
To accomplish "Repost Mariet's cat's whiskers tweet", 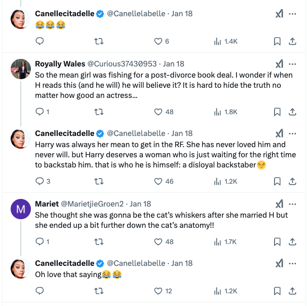I will tap(100, 242).
